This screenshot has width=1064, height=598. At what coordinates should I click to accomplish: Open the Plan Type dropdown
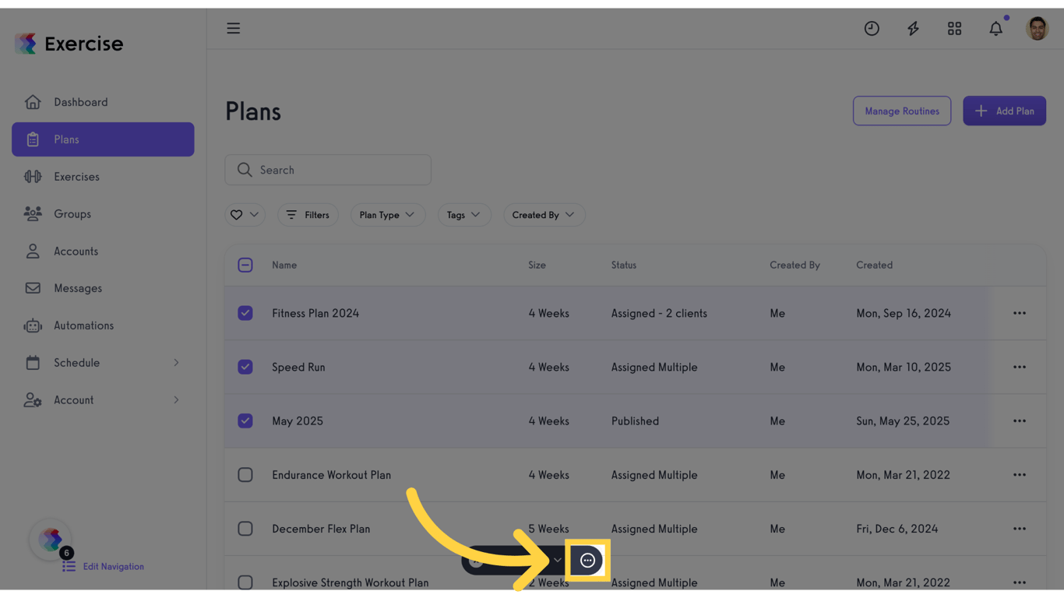pos(387,215)
